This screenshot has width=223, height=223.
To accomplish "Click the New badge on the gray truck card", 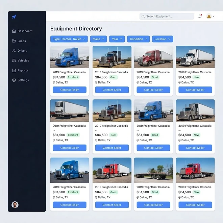I will 196,135.
